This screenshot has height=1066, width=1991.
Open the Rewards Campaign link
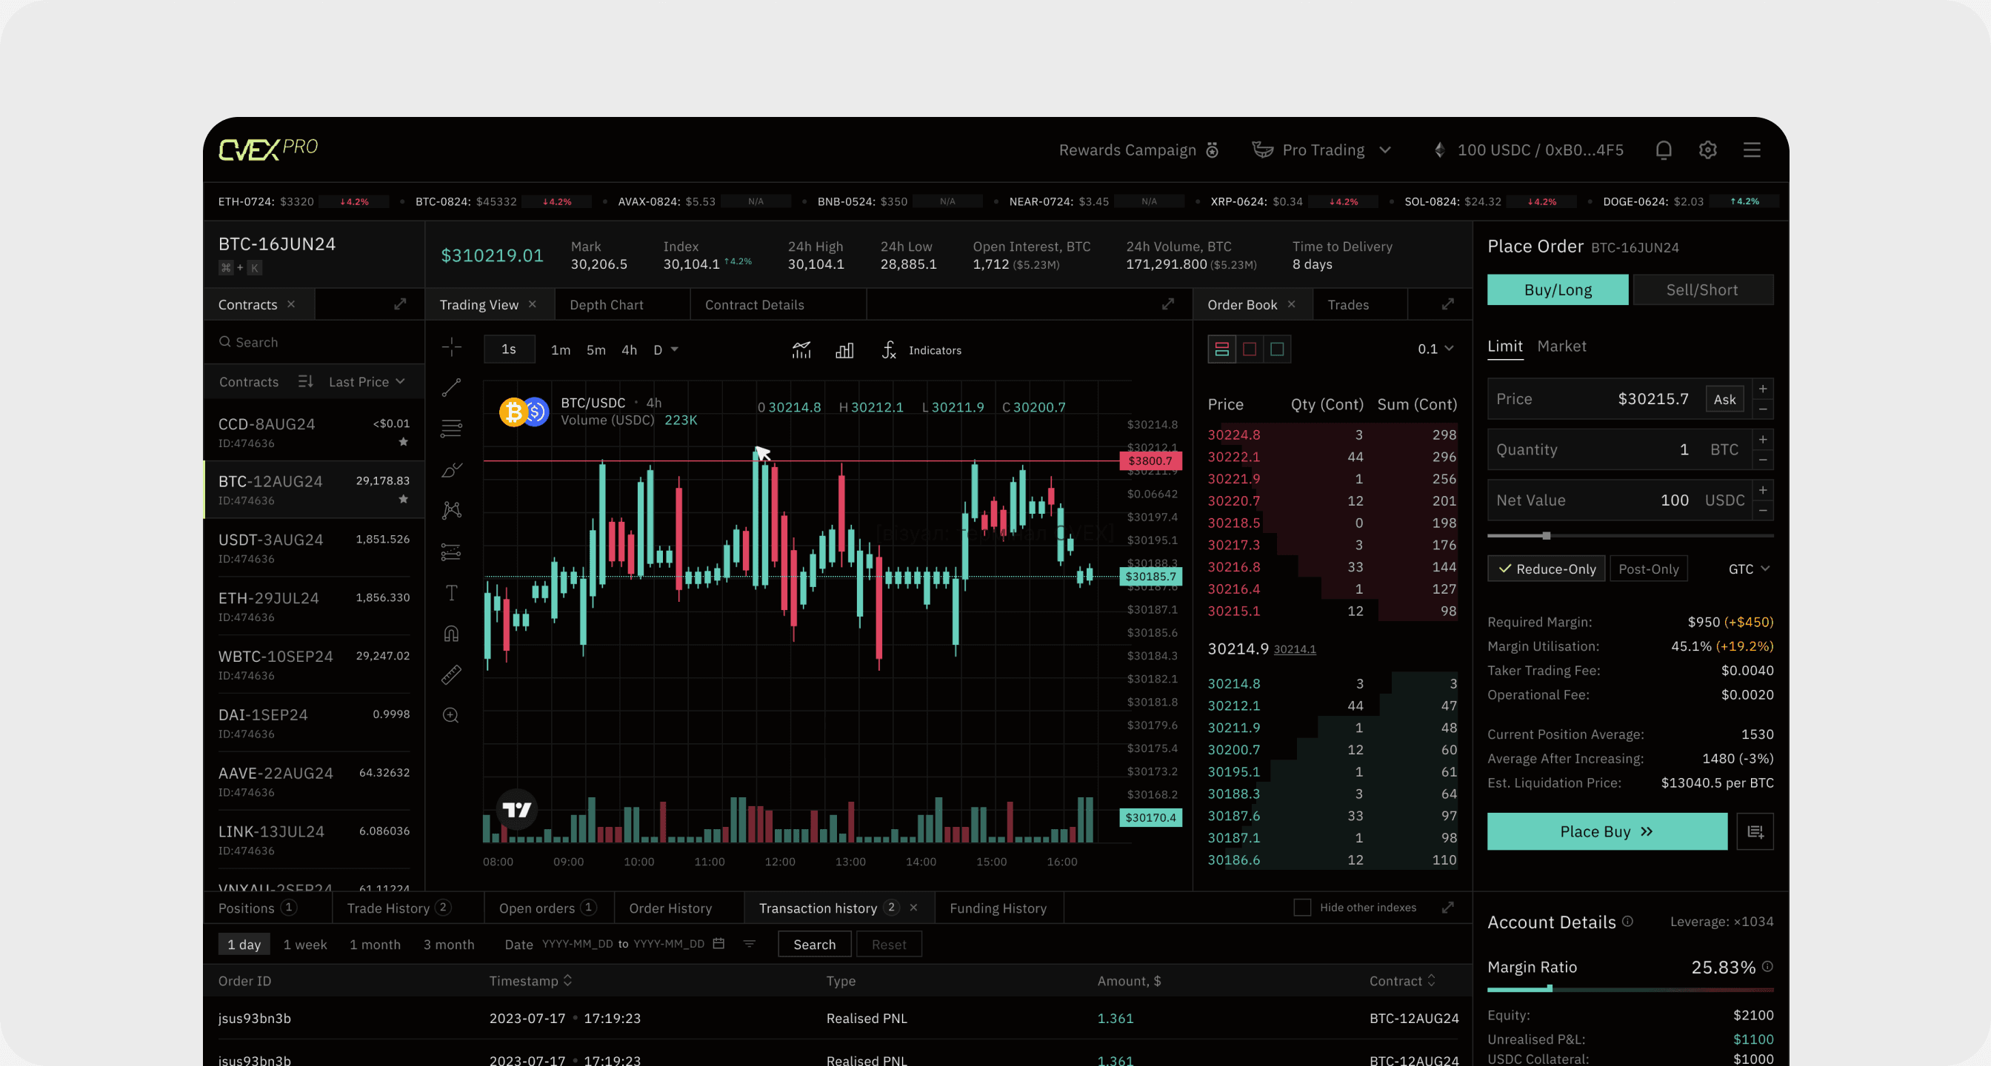[1138, 150]
